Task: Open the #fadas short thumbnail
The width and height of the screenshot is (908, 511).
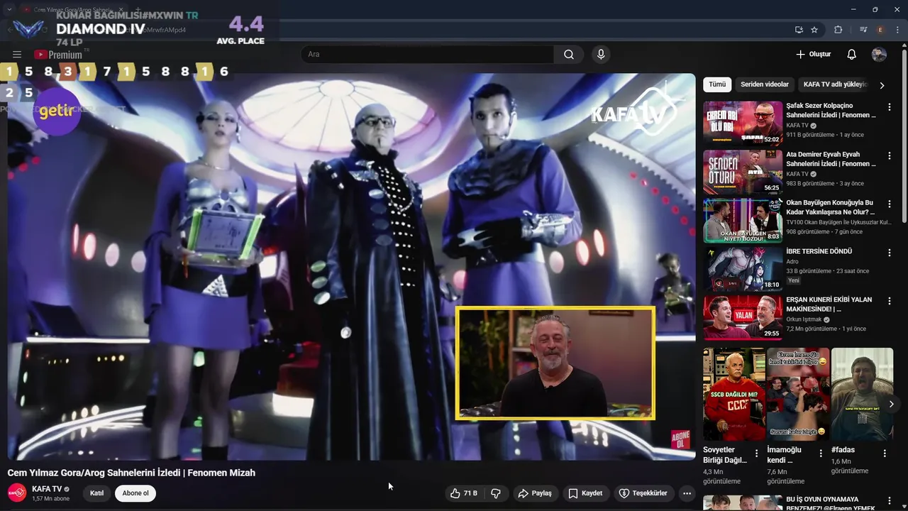Action: [x=862, y=394]
